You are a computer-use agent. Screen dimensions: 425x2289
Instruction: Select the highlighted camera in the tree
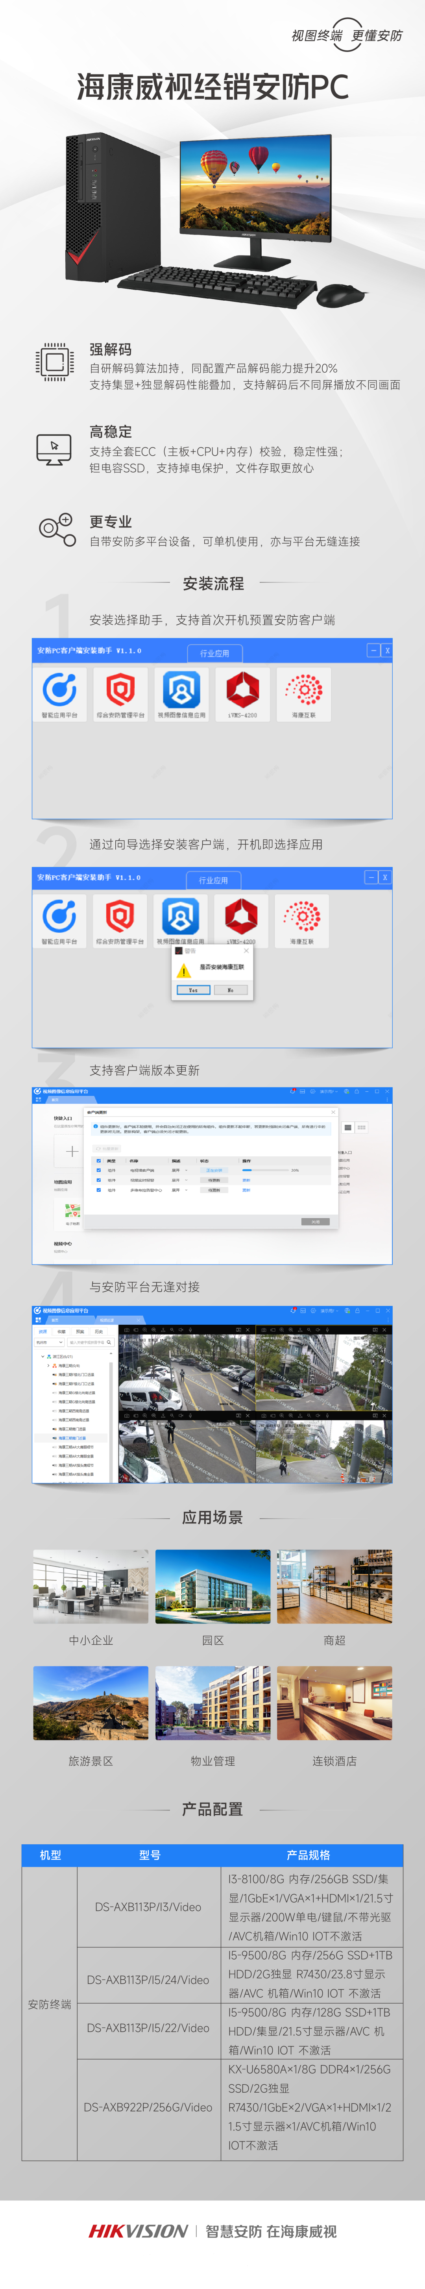click(72, 1438)
